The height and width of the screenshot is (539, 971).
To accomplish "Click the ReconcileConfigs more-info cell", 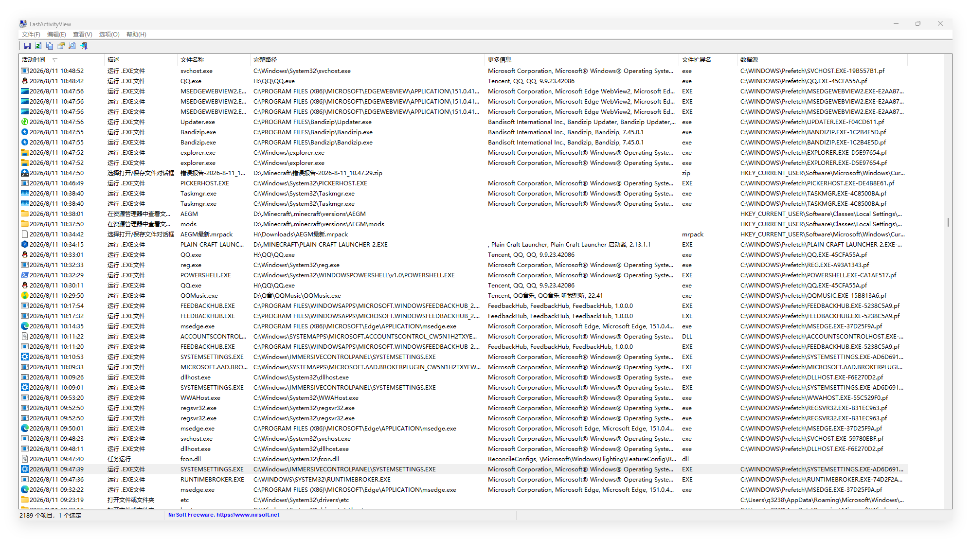I will click(582, 459).
